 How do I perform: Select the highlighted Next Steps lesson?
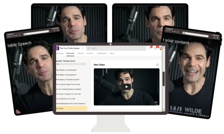click(x=72, y=108)
